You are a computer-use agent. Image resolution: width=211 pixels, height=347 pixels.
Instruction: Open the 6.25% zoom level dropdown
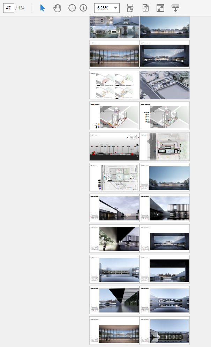tap(107, 8)
